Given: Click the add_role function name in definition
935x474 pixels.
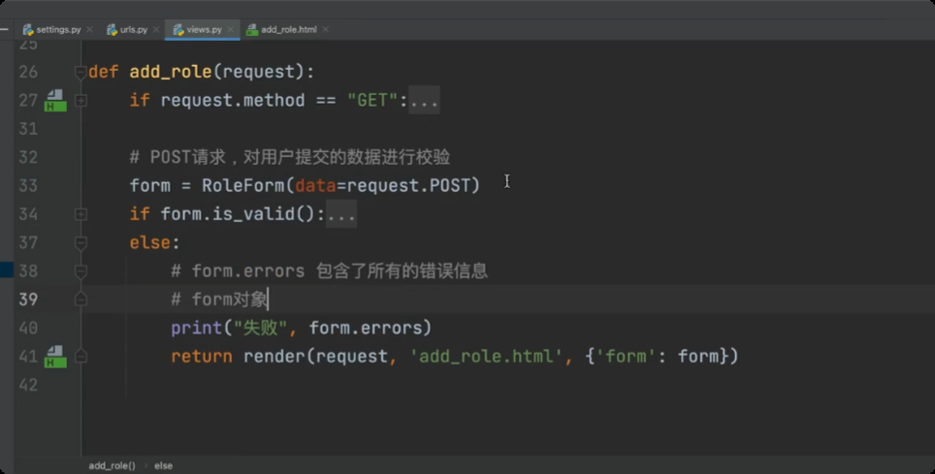Looking at the screenshot, I should tap(171, 72).
